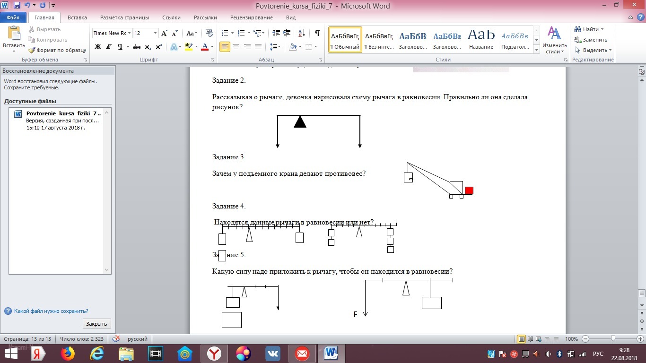The width and height of the screenshot is (646, 363).
Task: Click the 'Какой файл нужно сохранить?' link
Action: tap(51, 311)
